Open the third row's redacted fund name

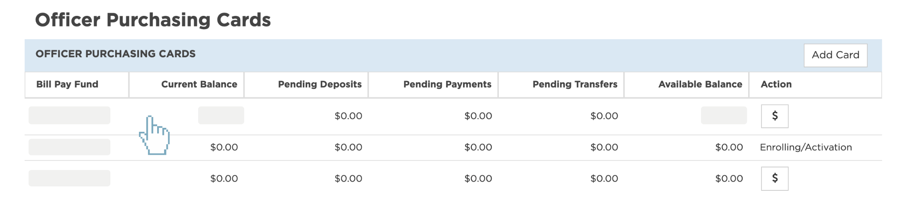[x=69, y=178]
